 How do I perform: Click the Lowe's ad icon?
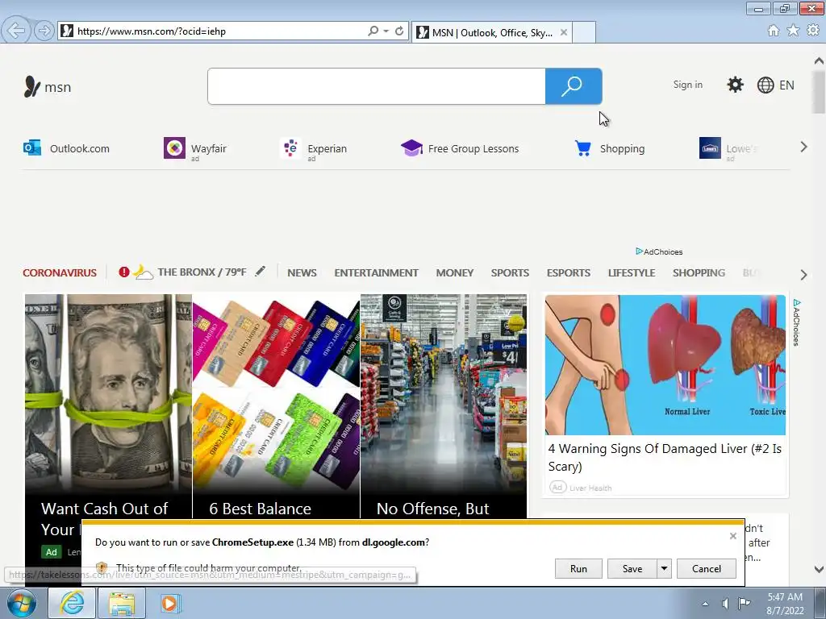coord(710,148)
